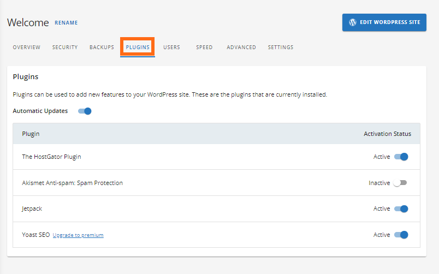Click the WordPress logo icon
Screen dimensions: 439x274
[x=353, y=22]
